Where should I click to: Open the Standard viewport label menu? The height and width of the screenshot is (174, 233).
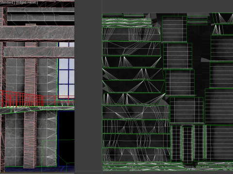[x=7, y=2]
